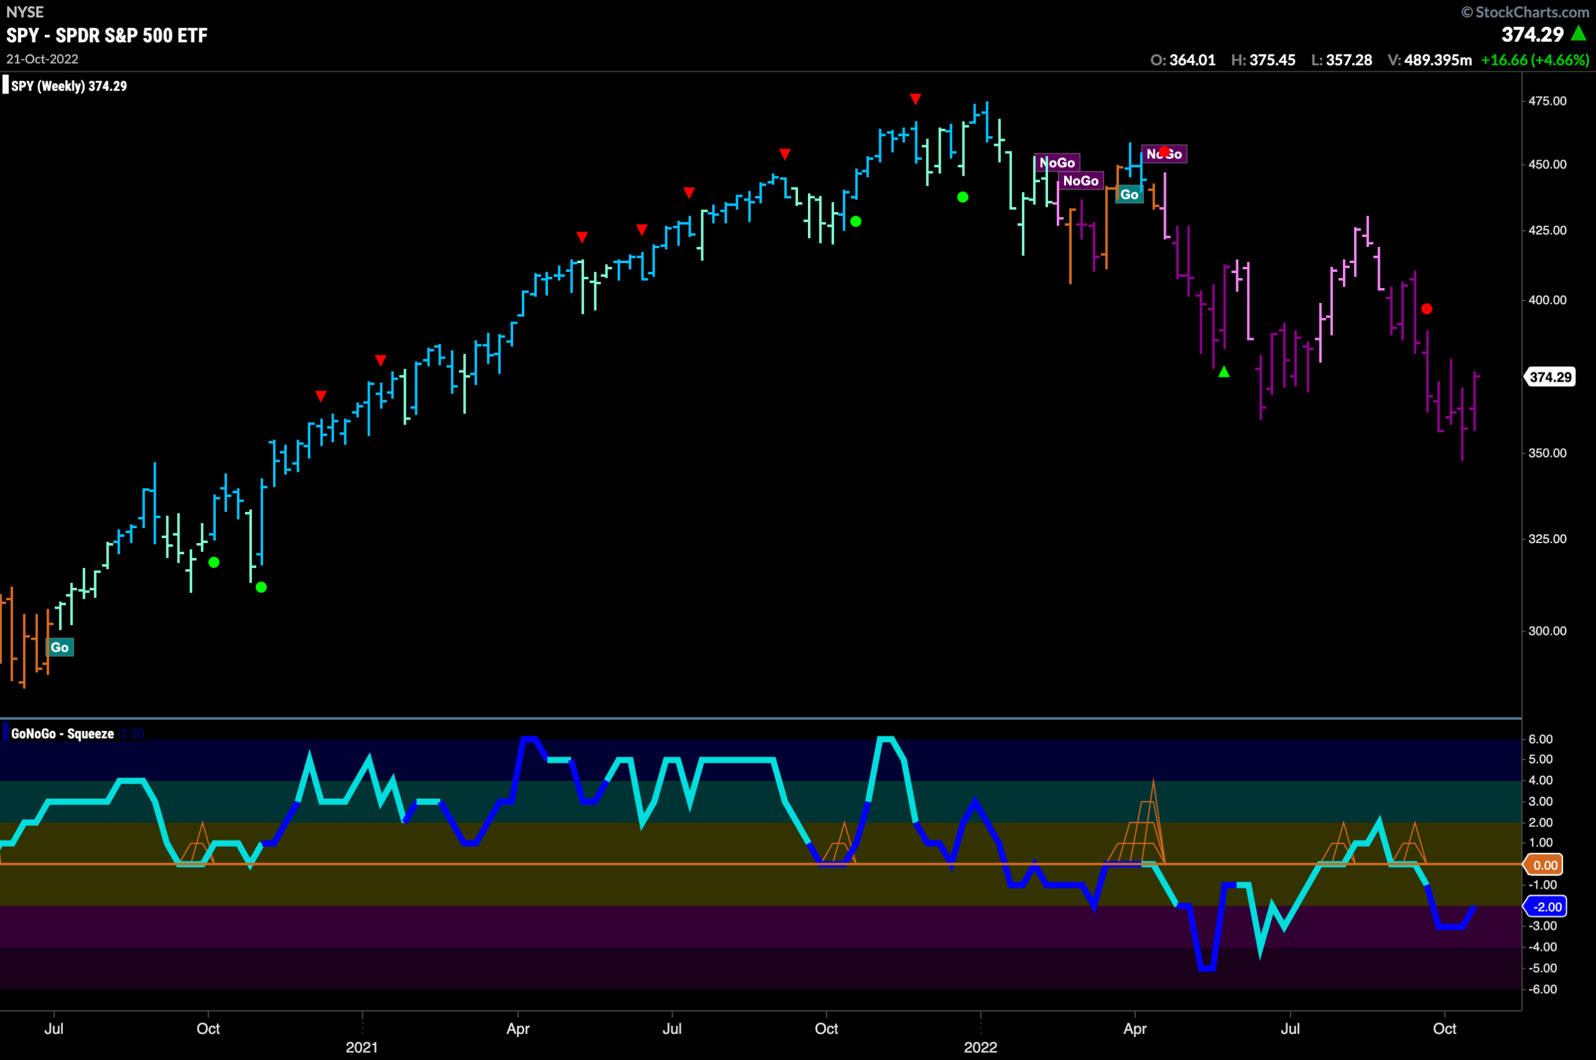Click the red triangle above the August 2021 bars
Viewport: 1596px width, 1060px height.
coord(784,154)
